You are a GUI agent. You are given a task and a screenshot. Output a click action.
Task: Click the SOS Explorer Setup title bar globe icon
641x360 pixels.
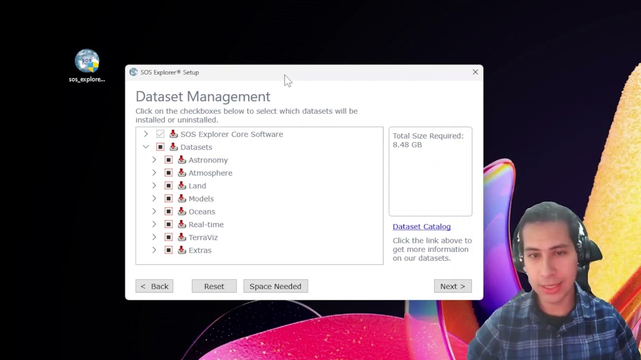coord(133,72)
